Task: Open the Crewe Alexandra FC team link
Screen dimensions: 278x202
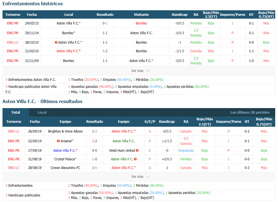Action: 65,168
